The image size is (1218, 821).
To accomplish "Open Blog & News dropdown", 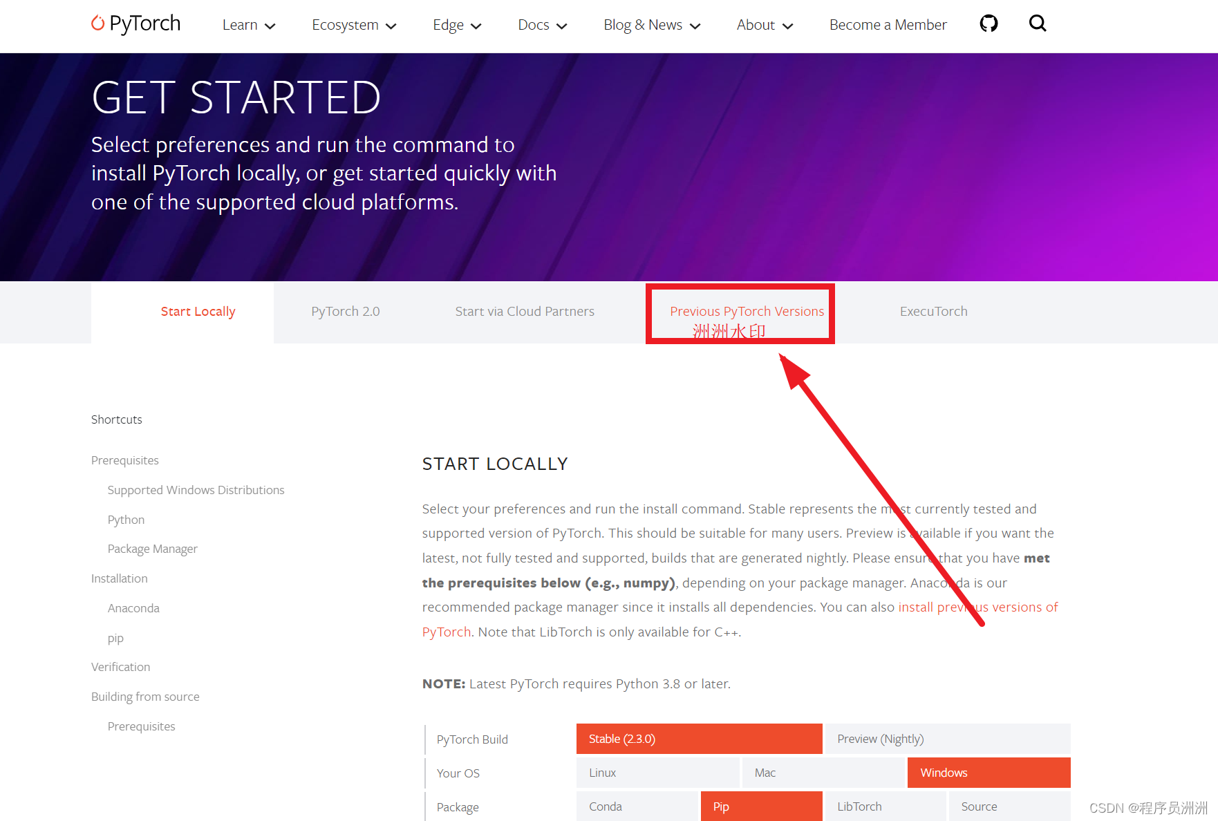I will 652,25.
